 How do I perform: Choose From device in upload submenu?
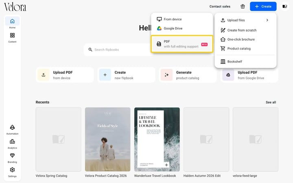[182, 19]
